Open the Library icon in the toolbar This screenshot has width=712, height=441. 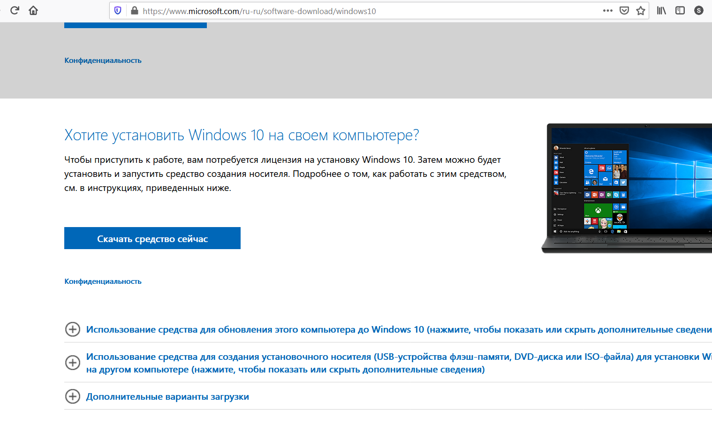(661, 10)
